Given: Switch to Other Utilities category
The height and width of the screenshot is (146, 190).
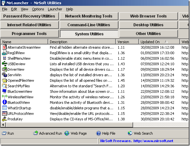Looking at the screenshot, I should point(148,34).
